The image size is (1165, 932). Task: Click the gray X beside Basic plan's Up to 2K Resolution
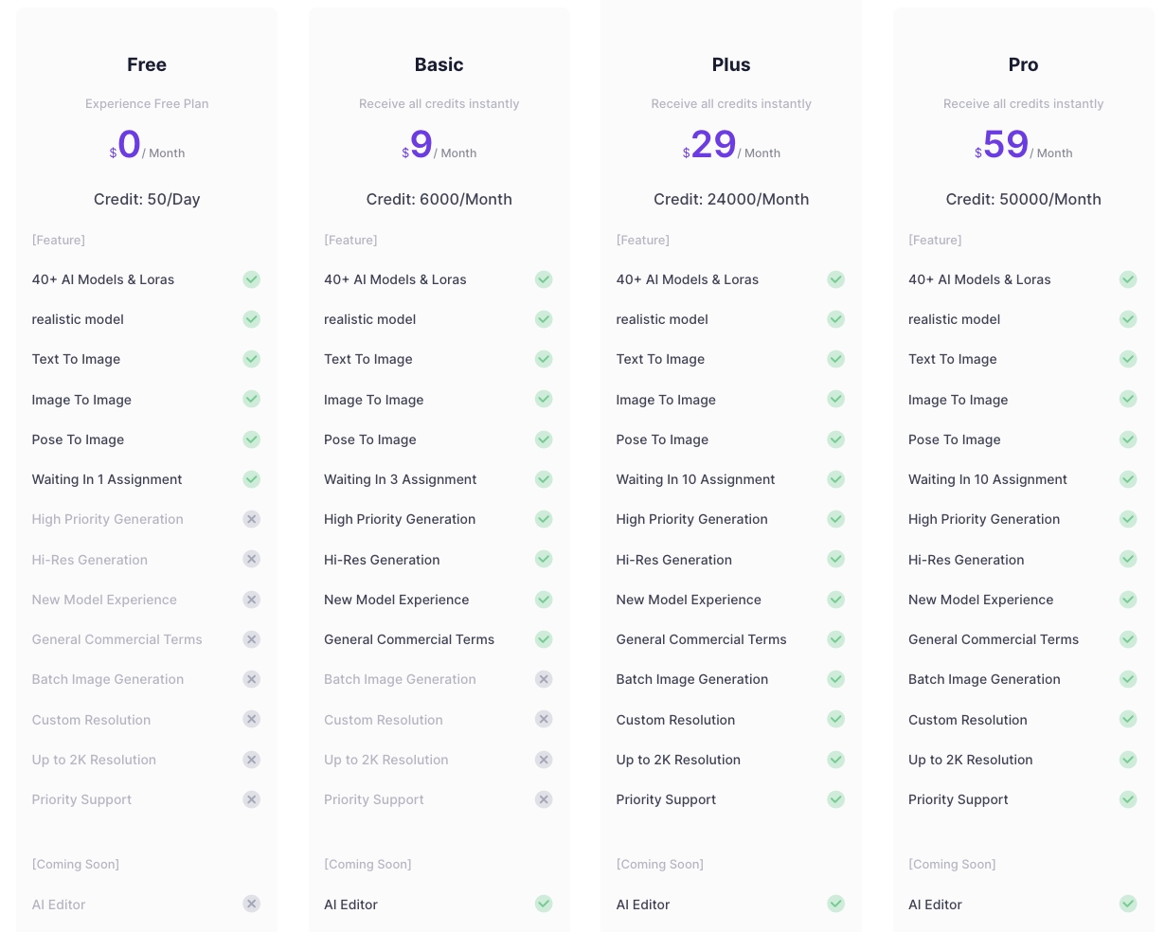(x=544, y=760)
